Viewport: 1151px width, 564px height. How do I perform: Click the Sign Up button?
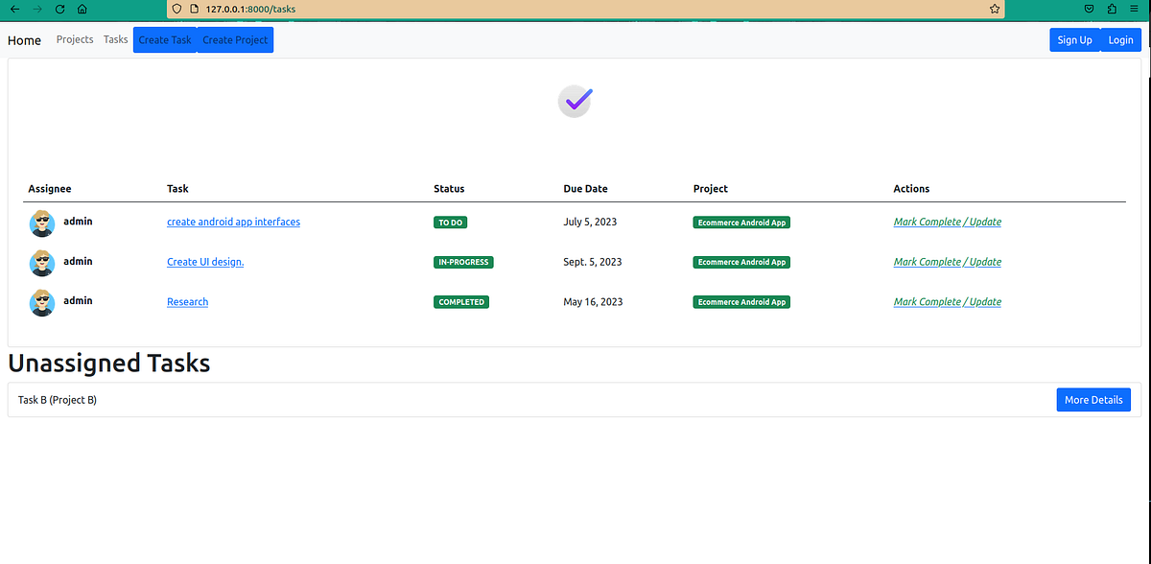(x=1074, y=39)
